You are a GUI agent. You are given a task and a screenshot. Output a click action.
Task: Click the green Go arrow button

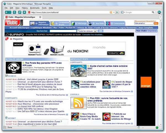point(117,12)
